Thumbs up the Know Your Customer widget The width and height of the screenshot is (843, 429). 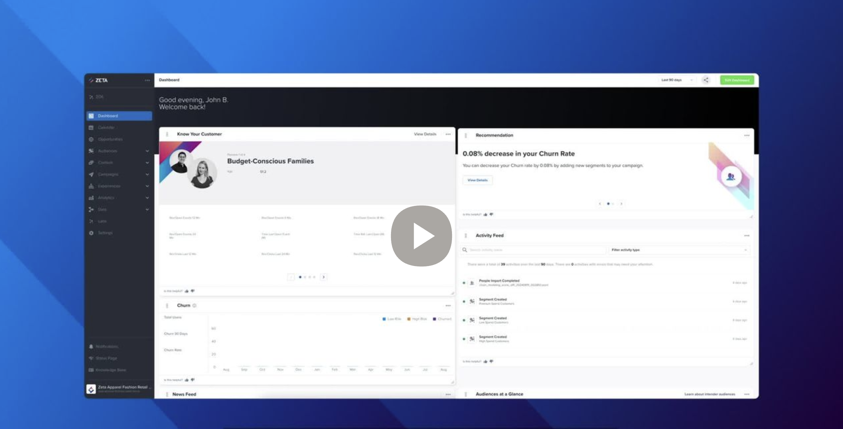click(187, 291)
